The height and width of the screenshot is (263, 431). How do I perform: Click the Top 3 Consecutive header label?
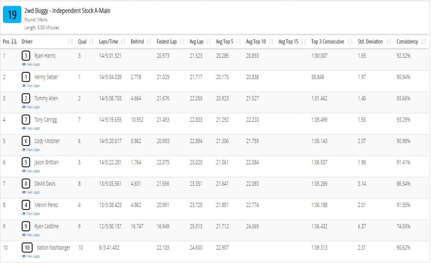(327, 42)
